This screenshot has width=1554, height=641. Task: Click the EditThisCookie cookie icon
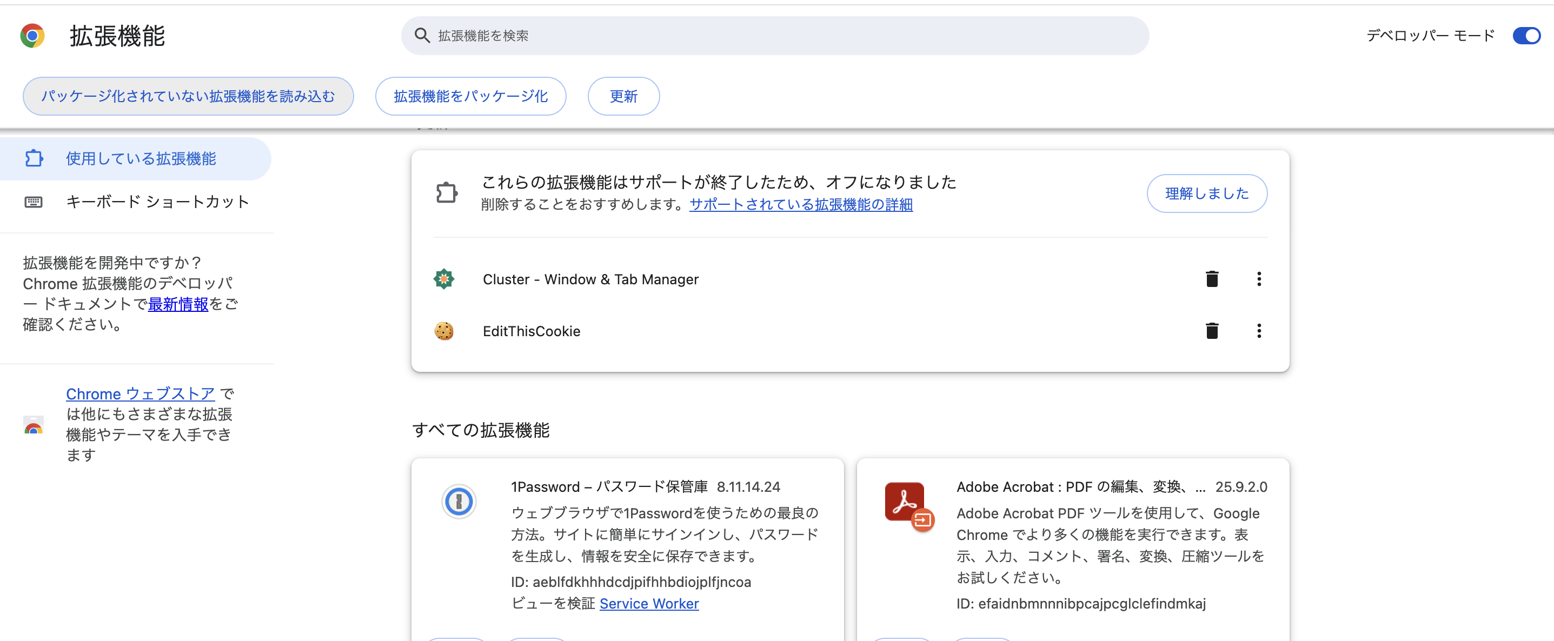tap(444, 330)
